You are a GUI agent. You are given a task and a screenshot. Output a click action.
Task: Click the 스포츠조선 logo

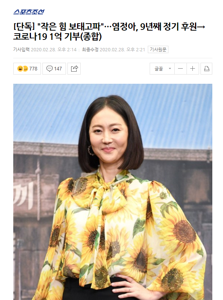(x=29, y=12)
